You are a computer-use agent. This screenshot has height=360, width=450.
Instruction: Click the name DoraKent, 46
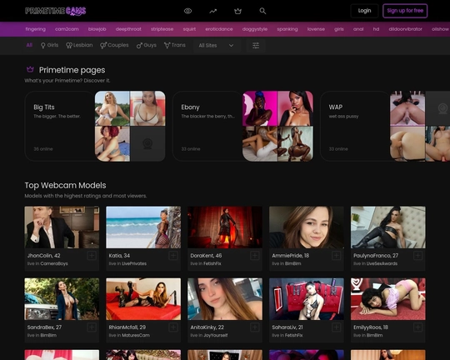pos(206,256)
